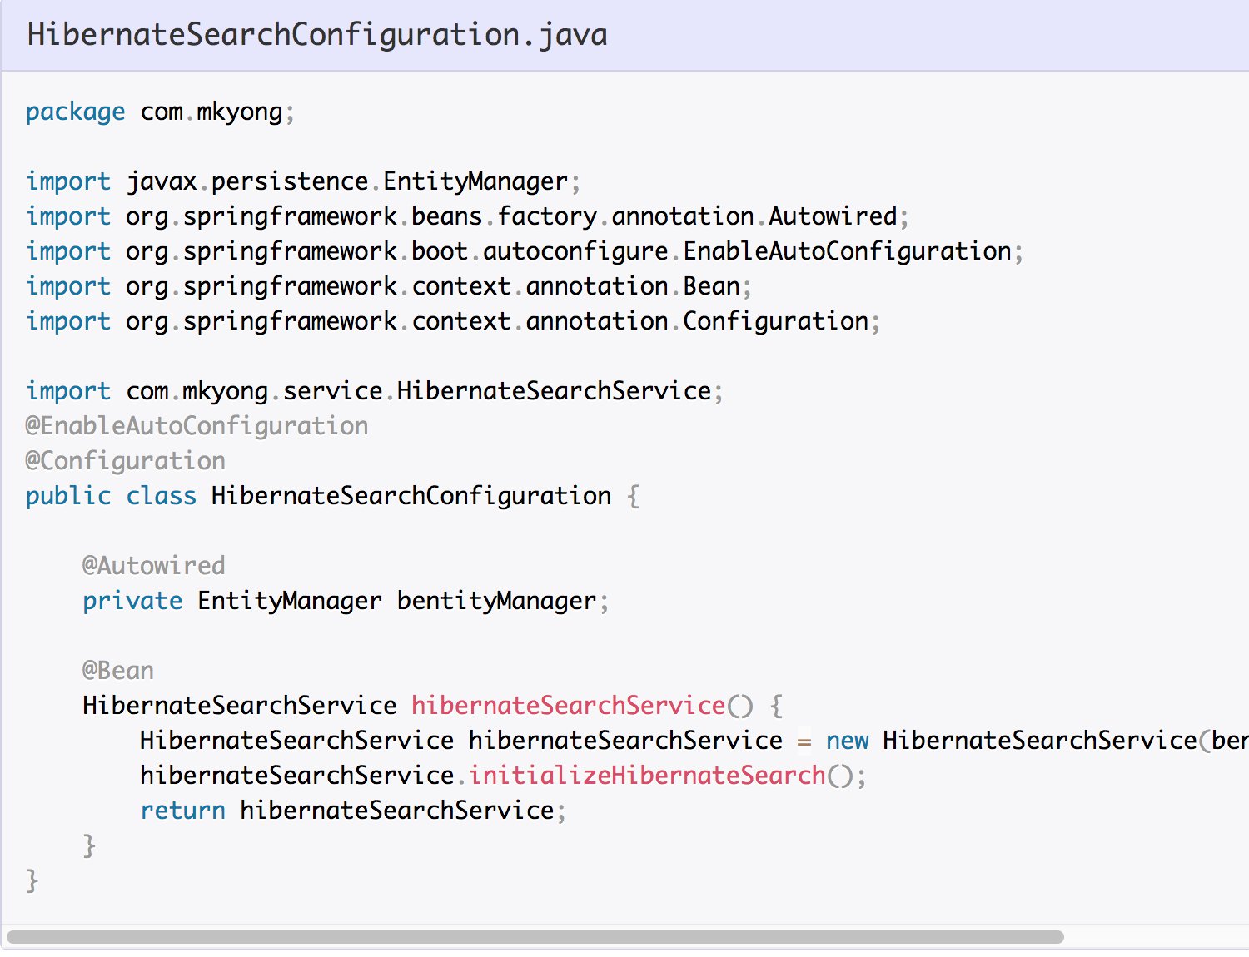This screenshot has height=957, width=1249.
Task: Click the horizontal scrollbar under the code
Action: pyautogui.click(x=535, y=937)
